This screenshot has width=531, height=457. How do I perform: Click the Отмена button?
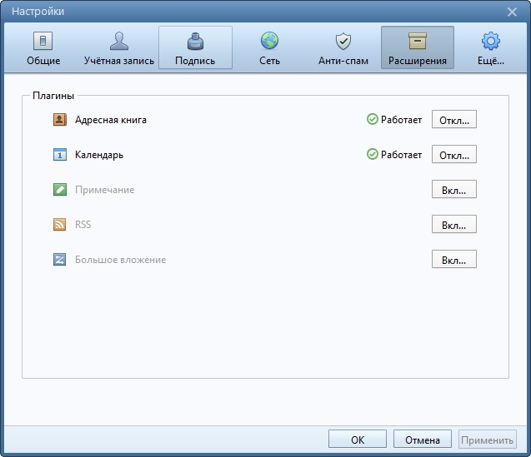423,439
